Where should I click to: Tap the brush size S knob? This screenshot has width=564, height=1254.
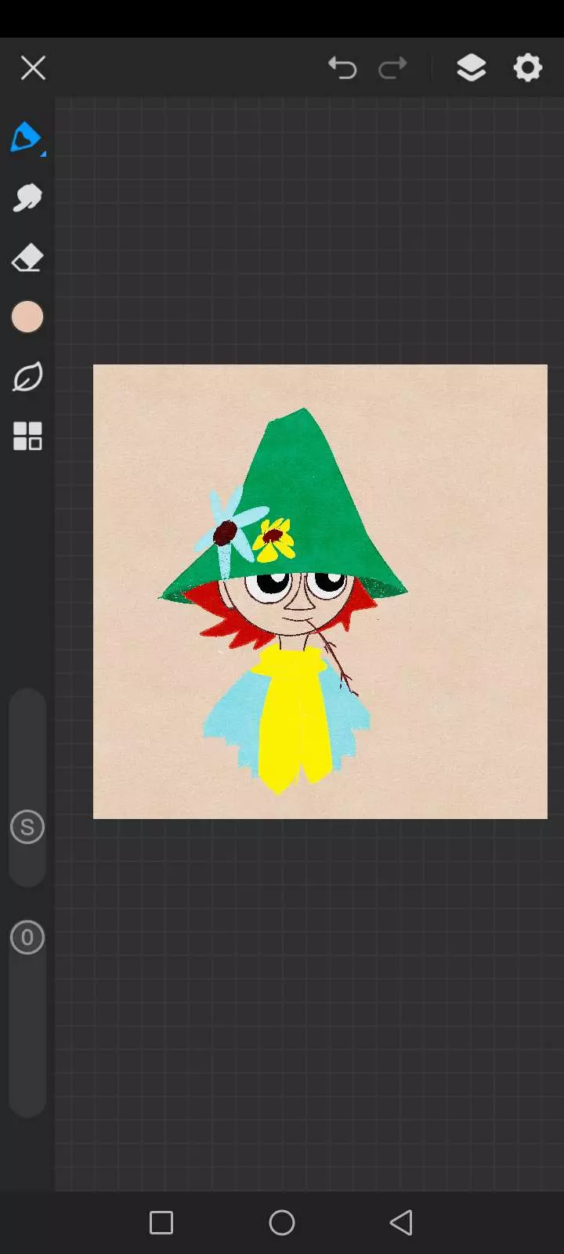(x=27, y=827)
